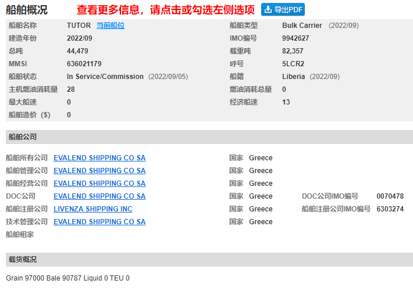Image resolution: width=413 pixels, height=291 pixels.
Task: Open EVALEND SHIPPING link for 船舶管理公司
Action: click(x=99, y=171)
